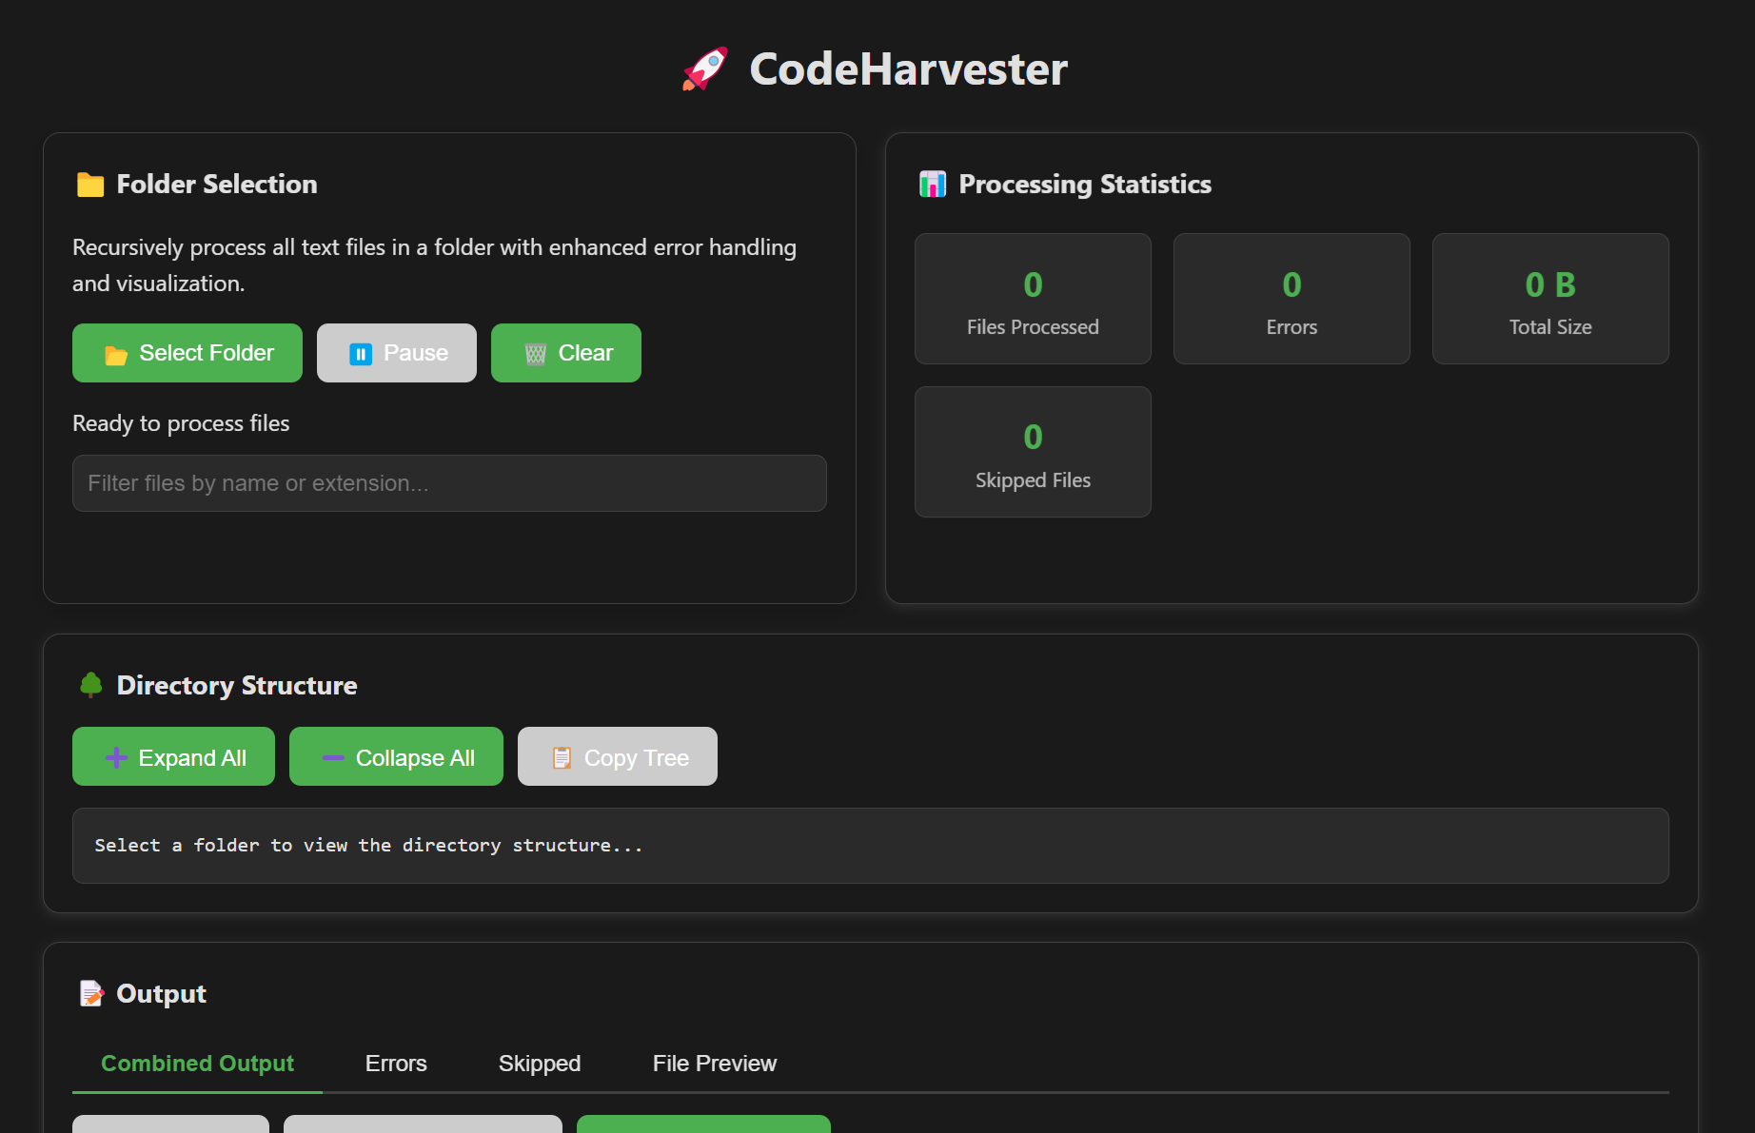
Task: Click the Files Processed statistics card
Action: pyautogui.click(x=1033, y=299)
